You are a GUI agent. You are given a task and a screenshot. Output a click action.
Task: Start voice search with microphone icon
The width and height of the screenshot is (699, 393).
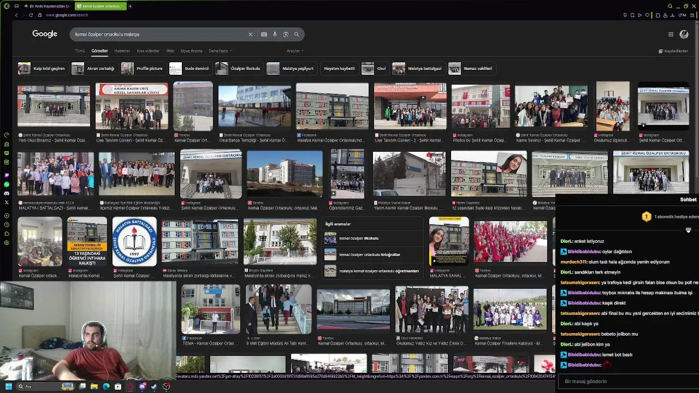(275, 34)
